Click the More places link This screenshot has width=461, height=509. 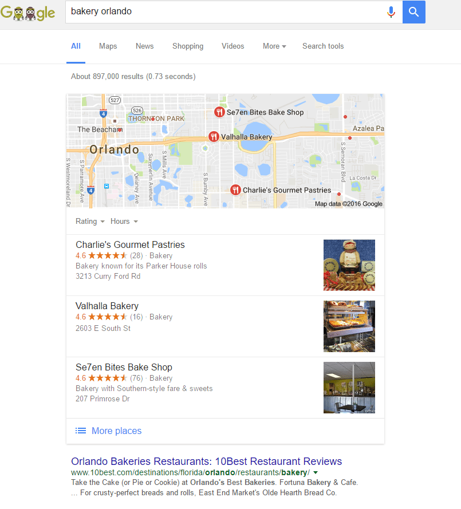(117, 431)
